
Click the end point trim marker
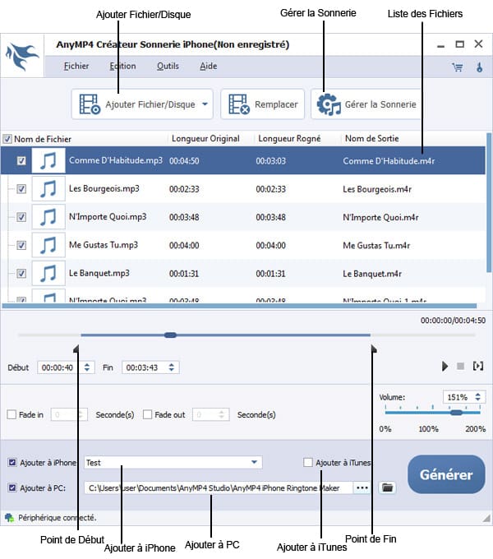374,349
